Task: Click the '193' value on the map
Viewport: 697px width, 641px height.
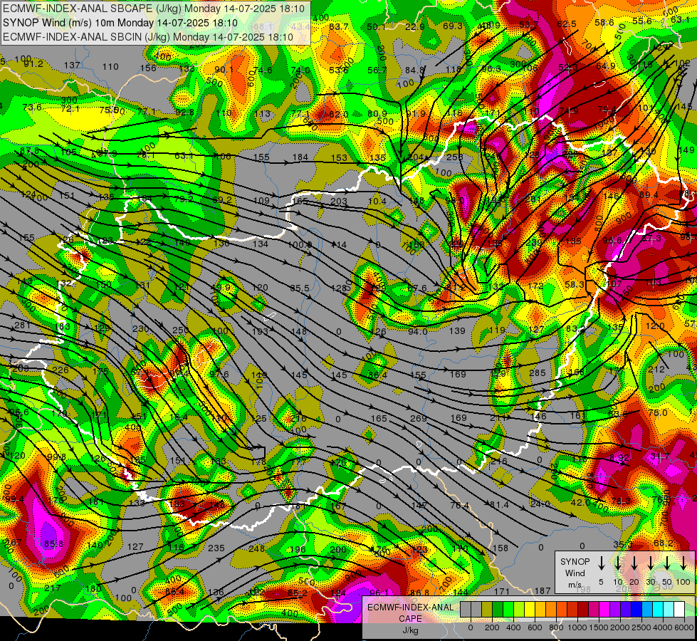Action: pos(260,331)
